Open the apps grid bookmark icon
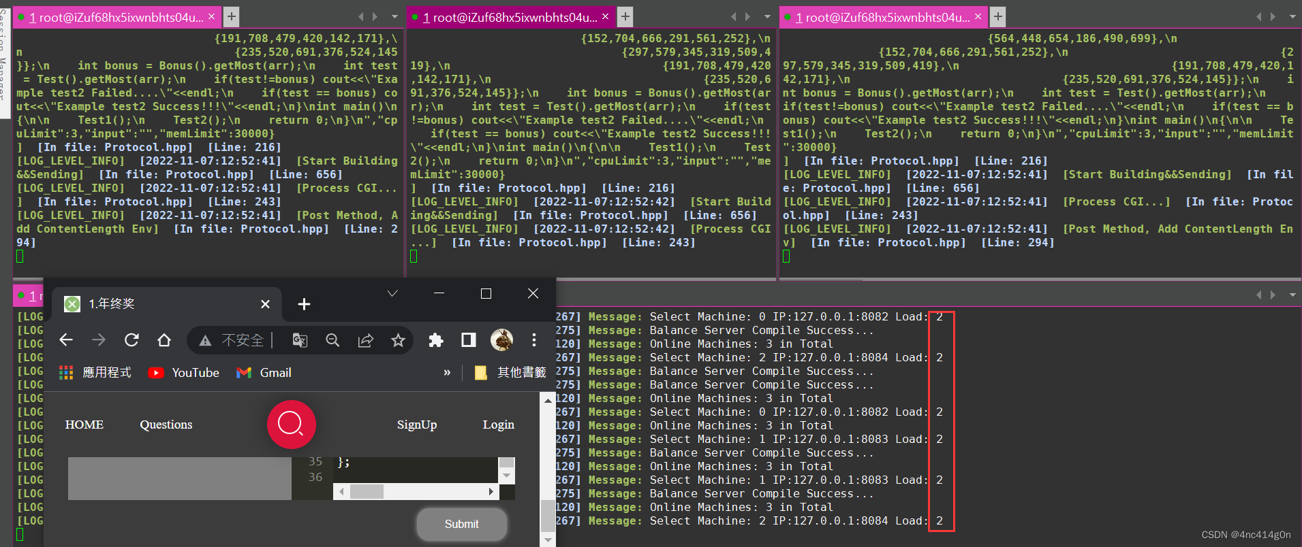1302x547 pixels. coord(66,373)
